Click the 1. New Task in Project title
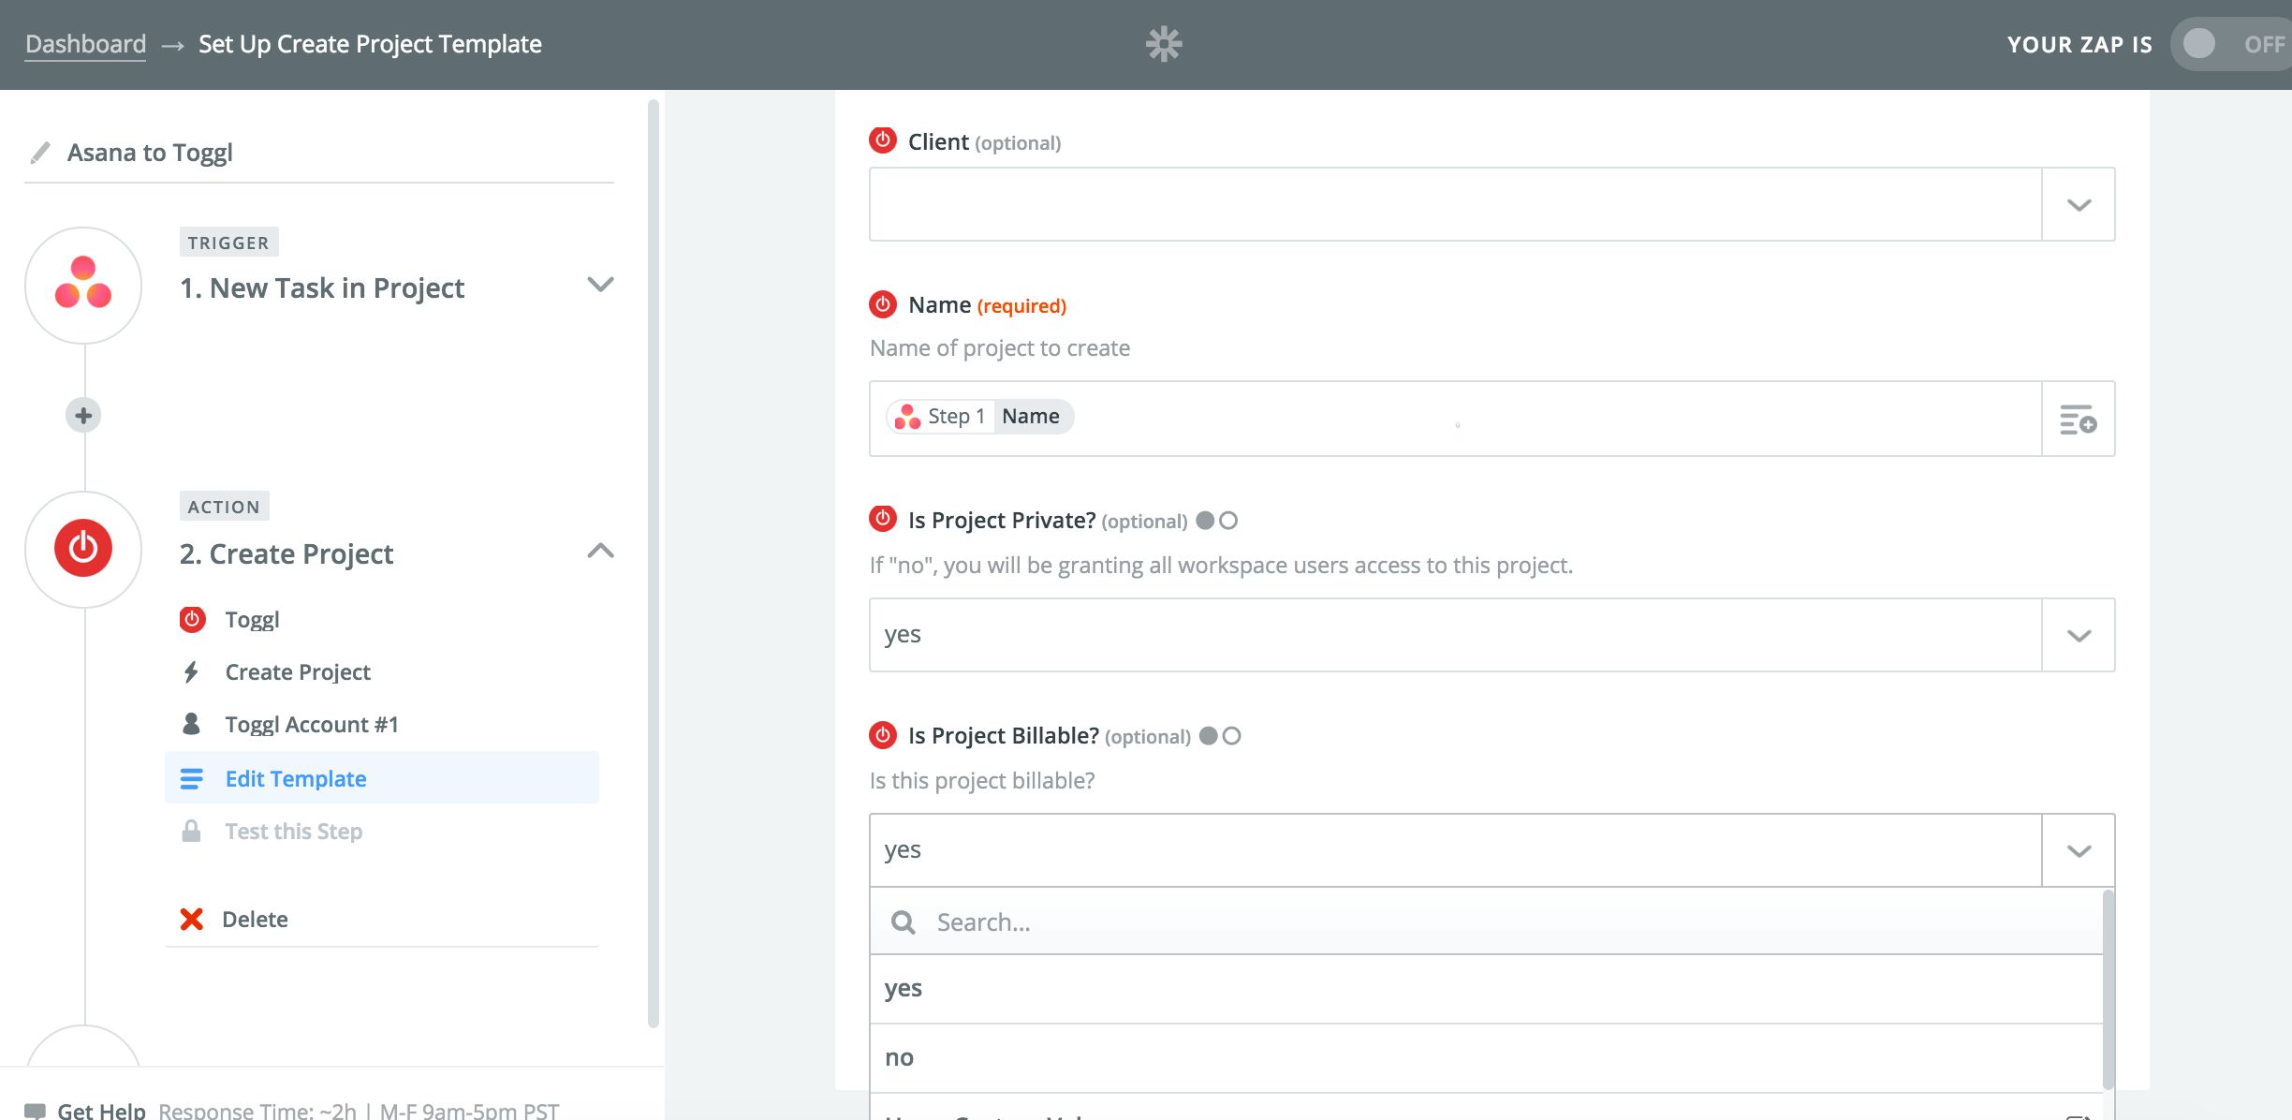 [x=321, y=287]
